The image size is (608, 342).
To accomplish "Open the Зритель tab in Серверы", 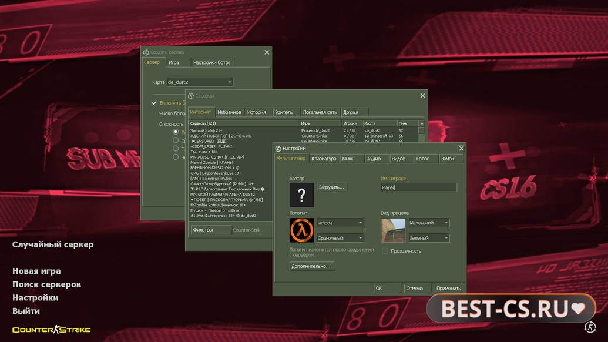I will pos(285,112).
